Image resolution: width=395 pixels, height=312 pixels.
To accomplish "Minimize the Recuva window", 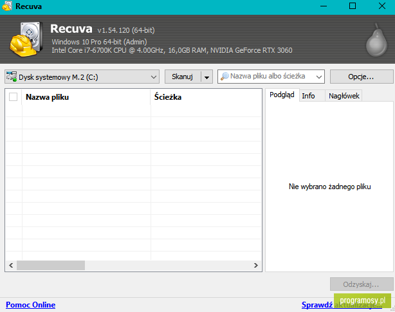I will [324, 6].
